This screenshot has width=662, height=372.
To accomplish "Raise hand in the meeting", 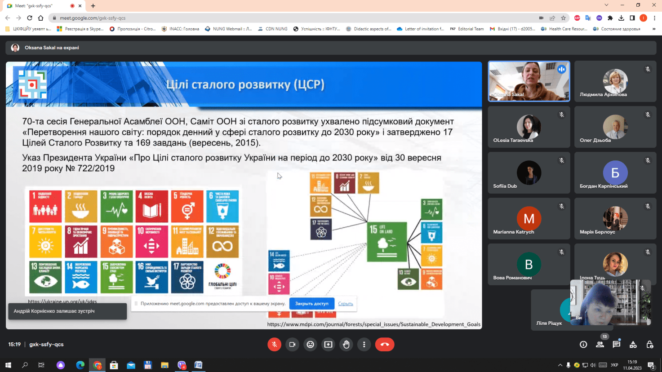I will pyautogui.click(x=346, y=344).
